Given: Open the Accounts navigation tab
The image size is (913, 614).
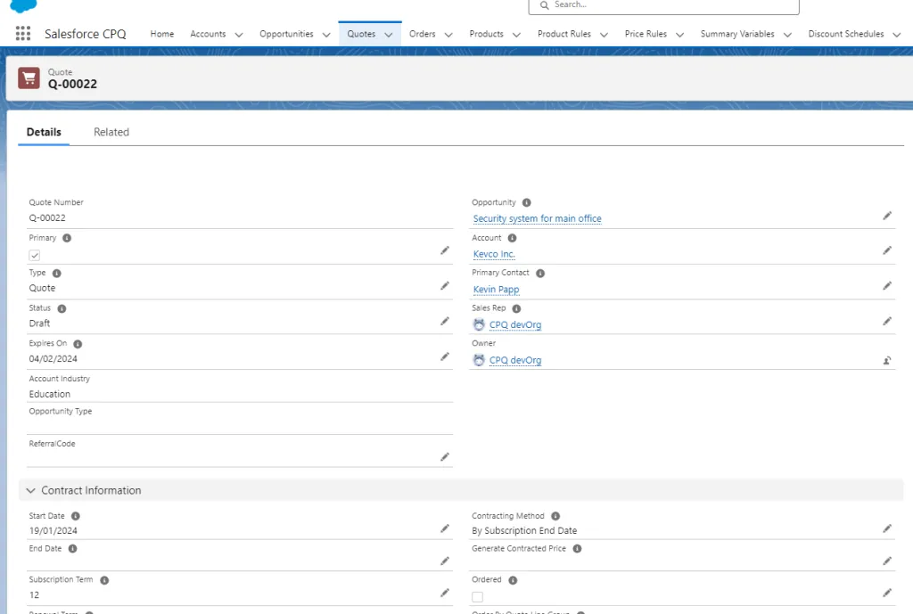Looking at the screenshot, I should coord(208,34).
